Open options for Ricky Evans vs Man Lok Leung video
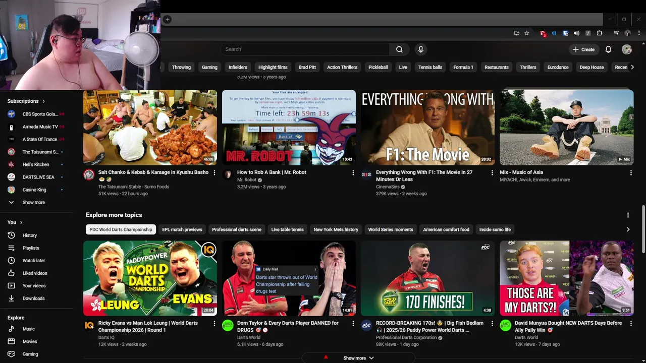 click(214, 324)
